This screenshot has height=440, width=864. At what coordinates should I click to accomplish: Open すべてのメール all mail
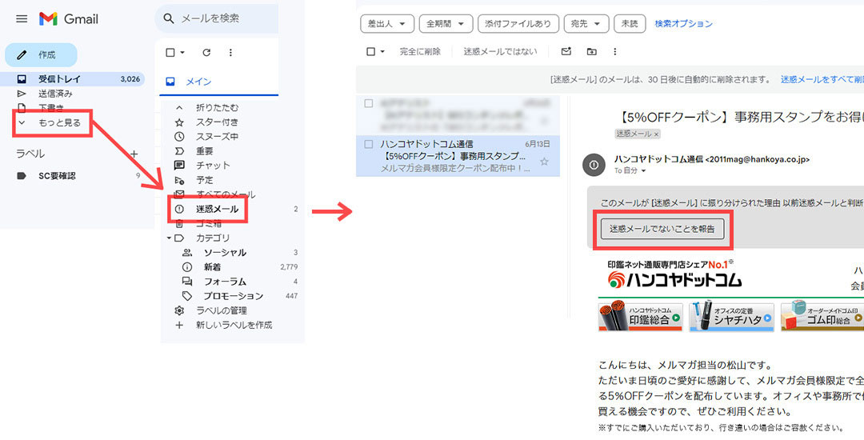(x=226, y=194)
